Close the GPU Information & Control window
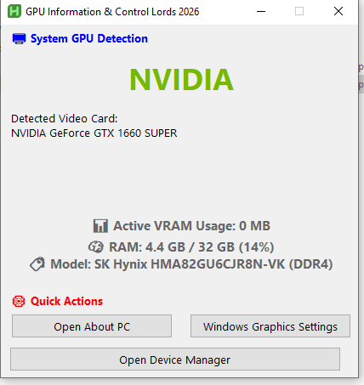 click(338, 12)
